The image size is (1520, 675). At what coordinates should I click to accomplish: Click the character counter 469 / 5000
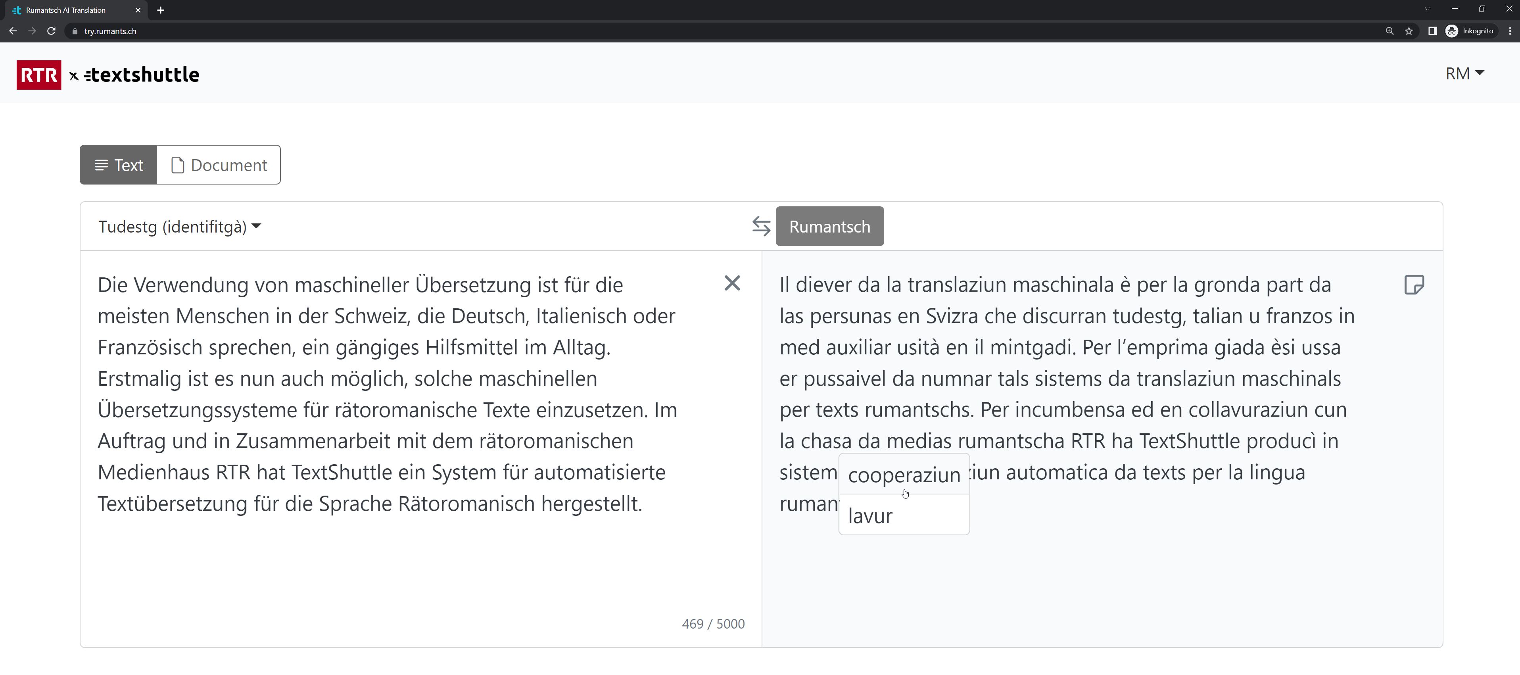[x=713, y=624]
